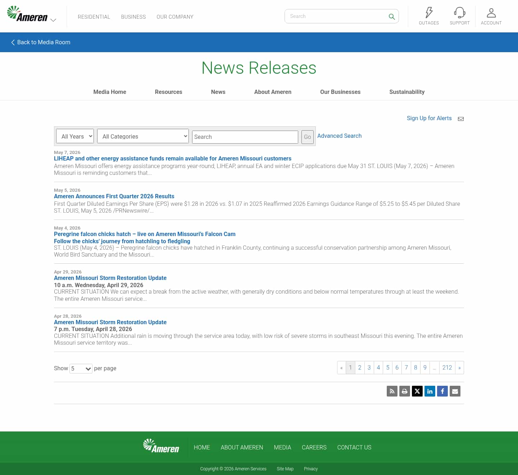
Task: Select the News tab
Action: pyautogui.click(x=218, y=92)
